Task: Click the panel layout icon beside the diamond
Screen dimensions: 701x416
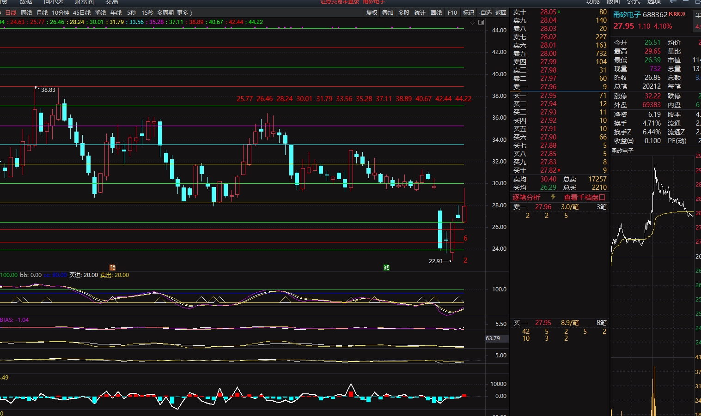Action: click(x=481, y=22)
